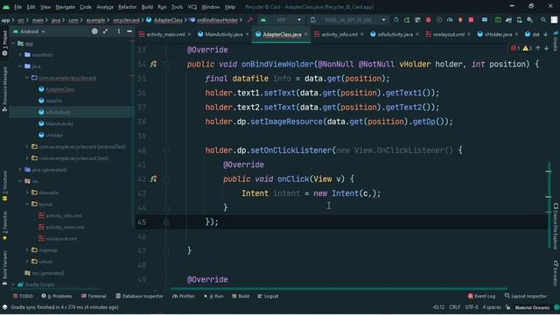This screenshot has width=560, height=315.
Task: Toggle the Resource Manager tool window
Action: click(4, 88)
